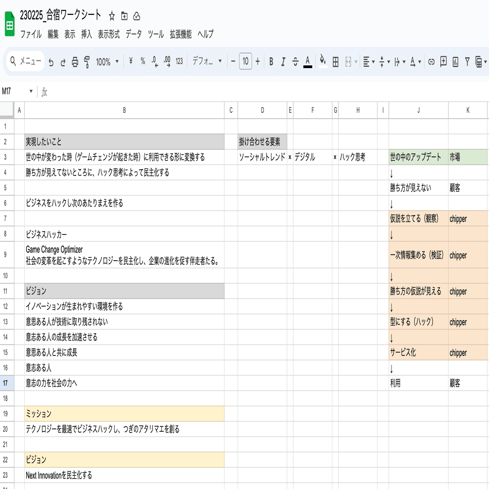Click the メニュー search box
Viewport: 489px width, 489px height.
coord(26,61)
